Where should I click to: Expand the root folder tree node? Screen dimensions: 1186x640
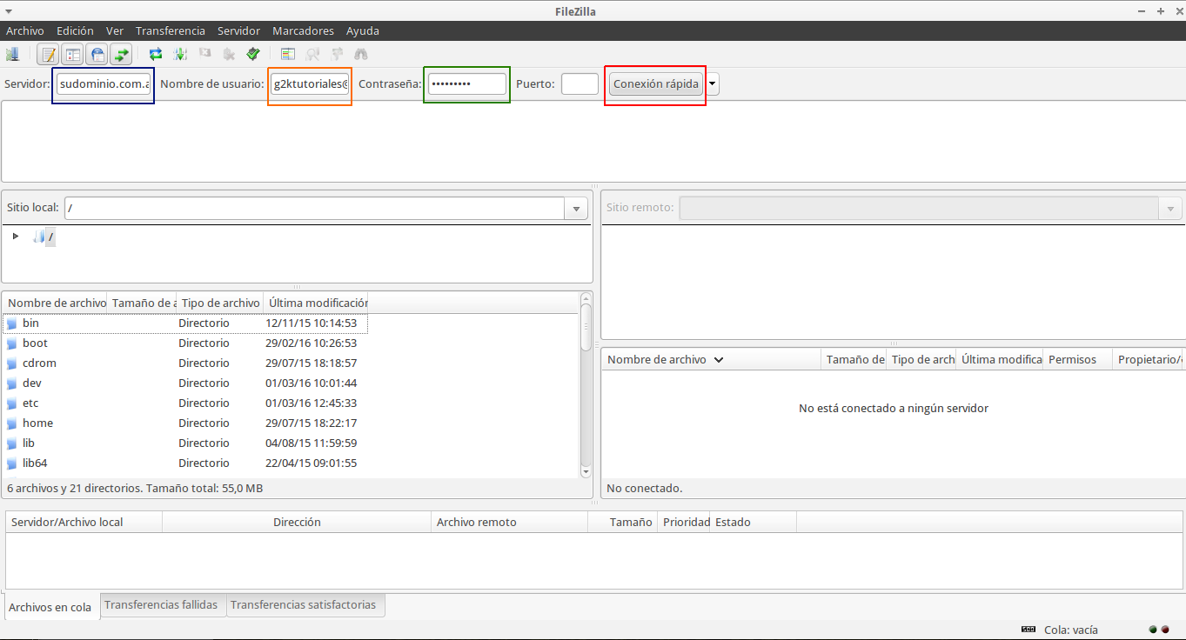[x=16, y=236]
